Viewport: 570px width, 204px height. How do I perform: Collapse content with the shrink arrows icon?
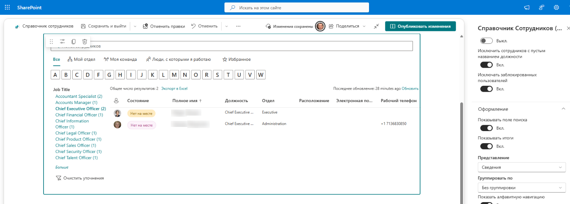click(x=376, y=26)
